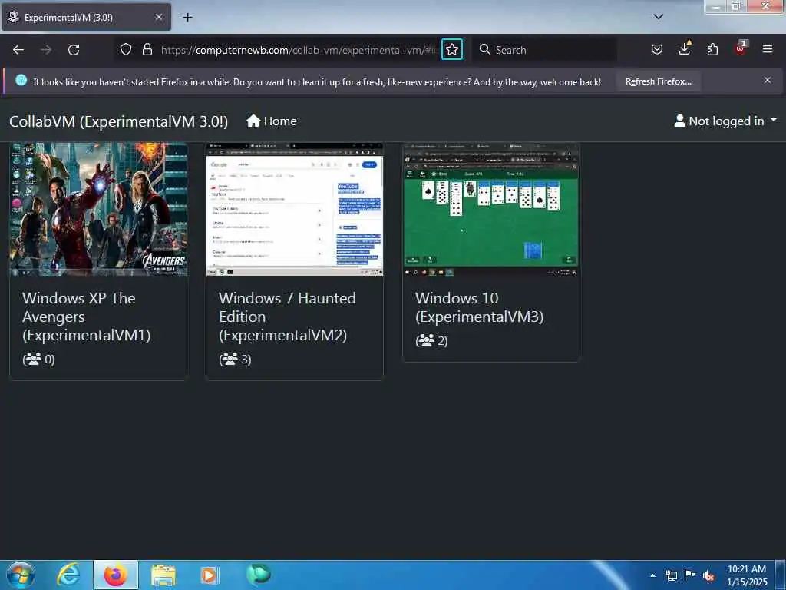
Task: Click the Firefox taskbar icon
Action: (116, 575)
